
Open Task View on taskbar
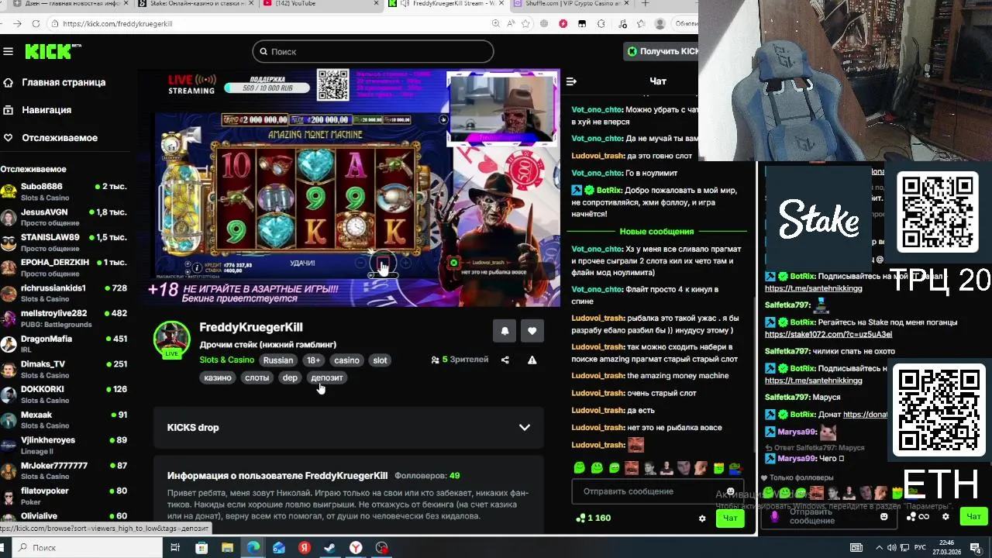175,548
